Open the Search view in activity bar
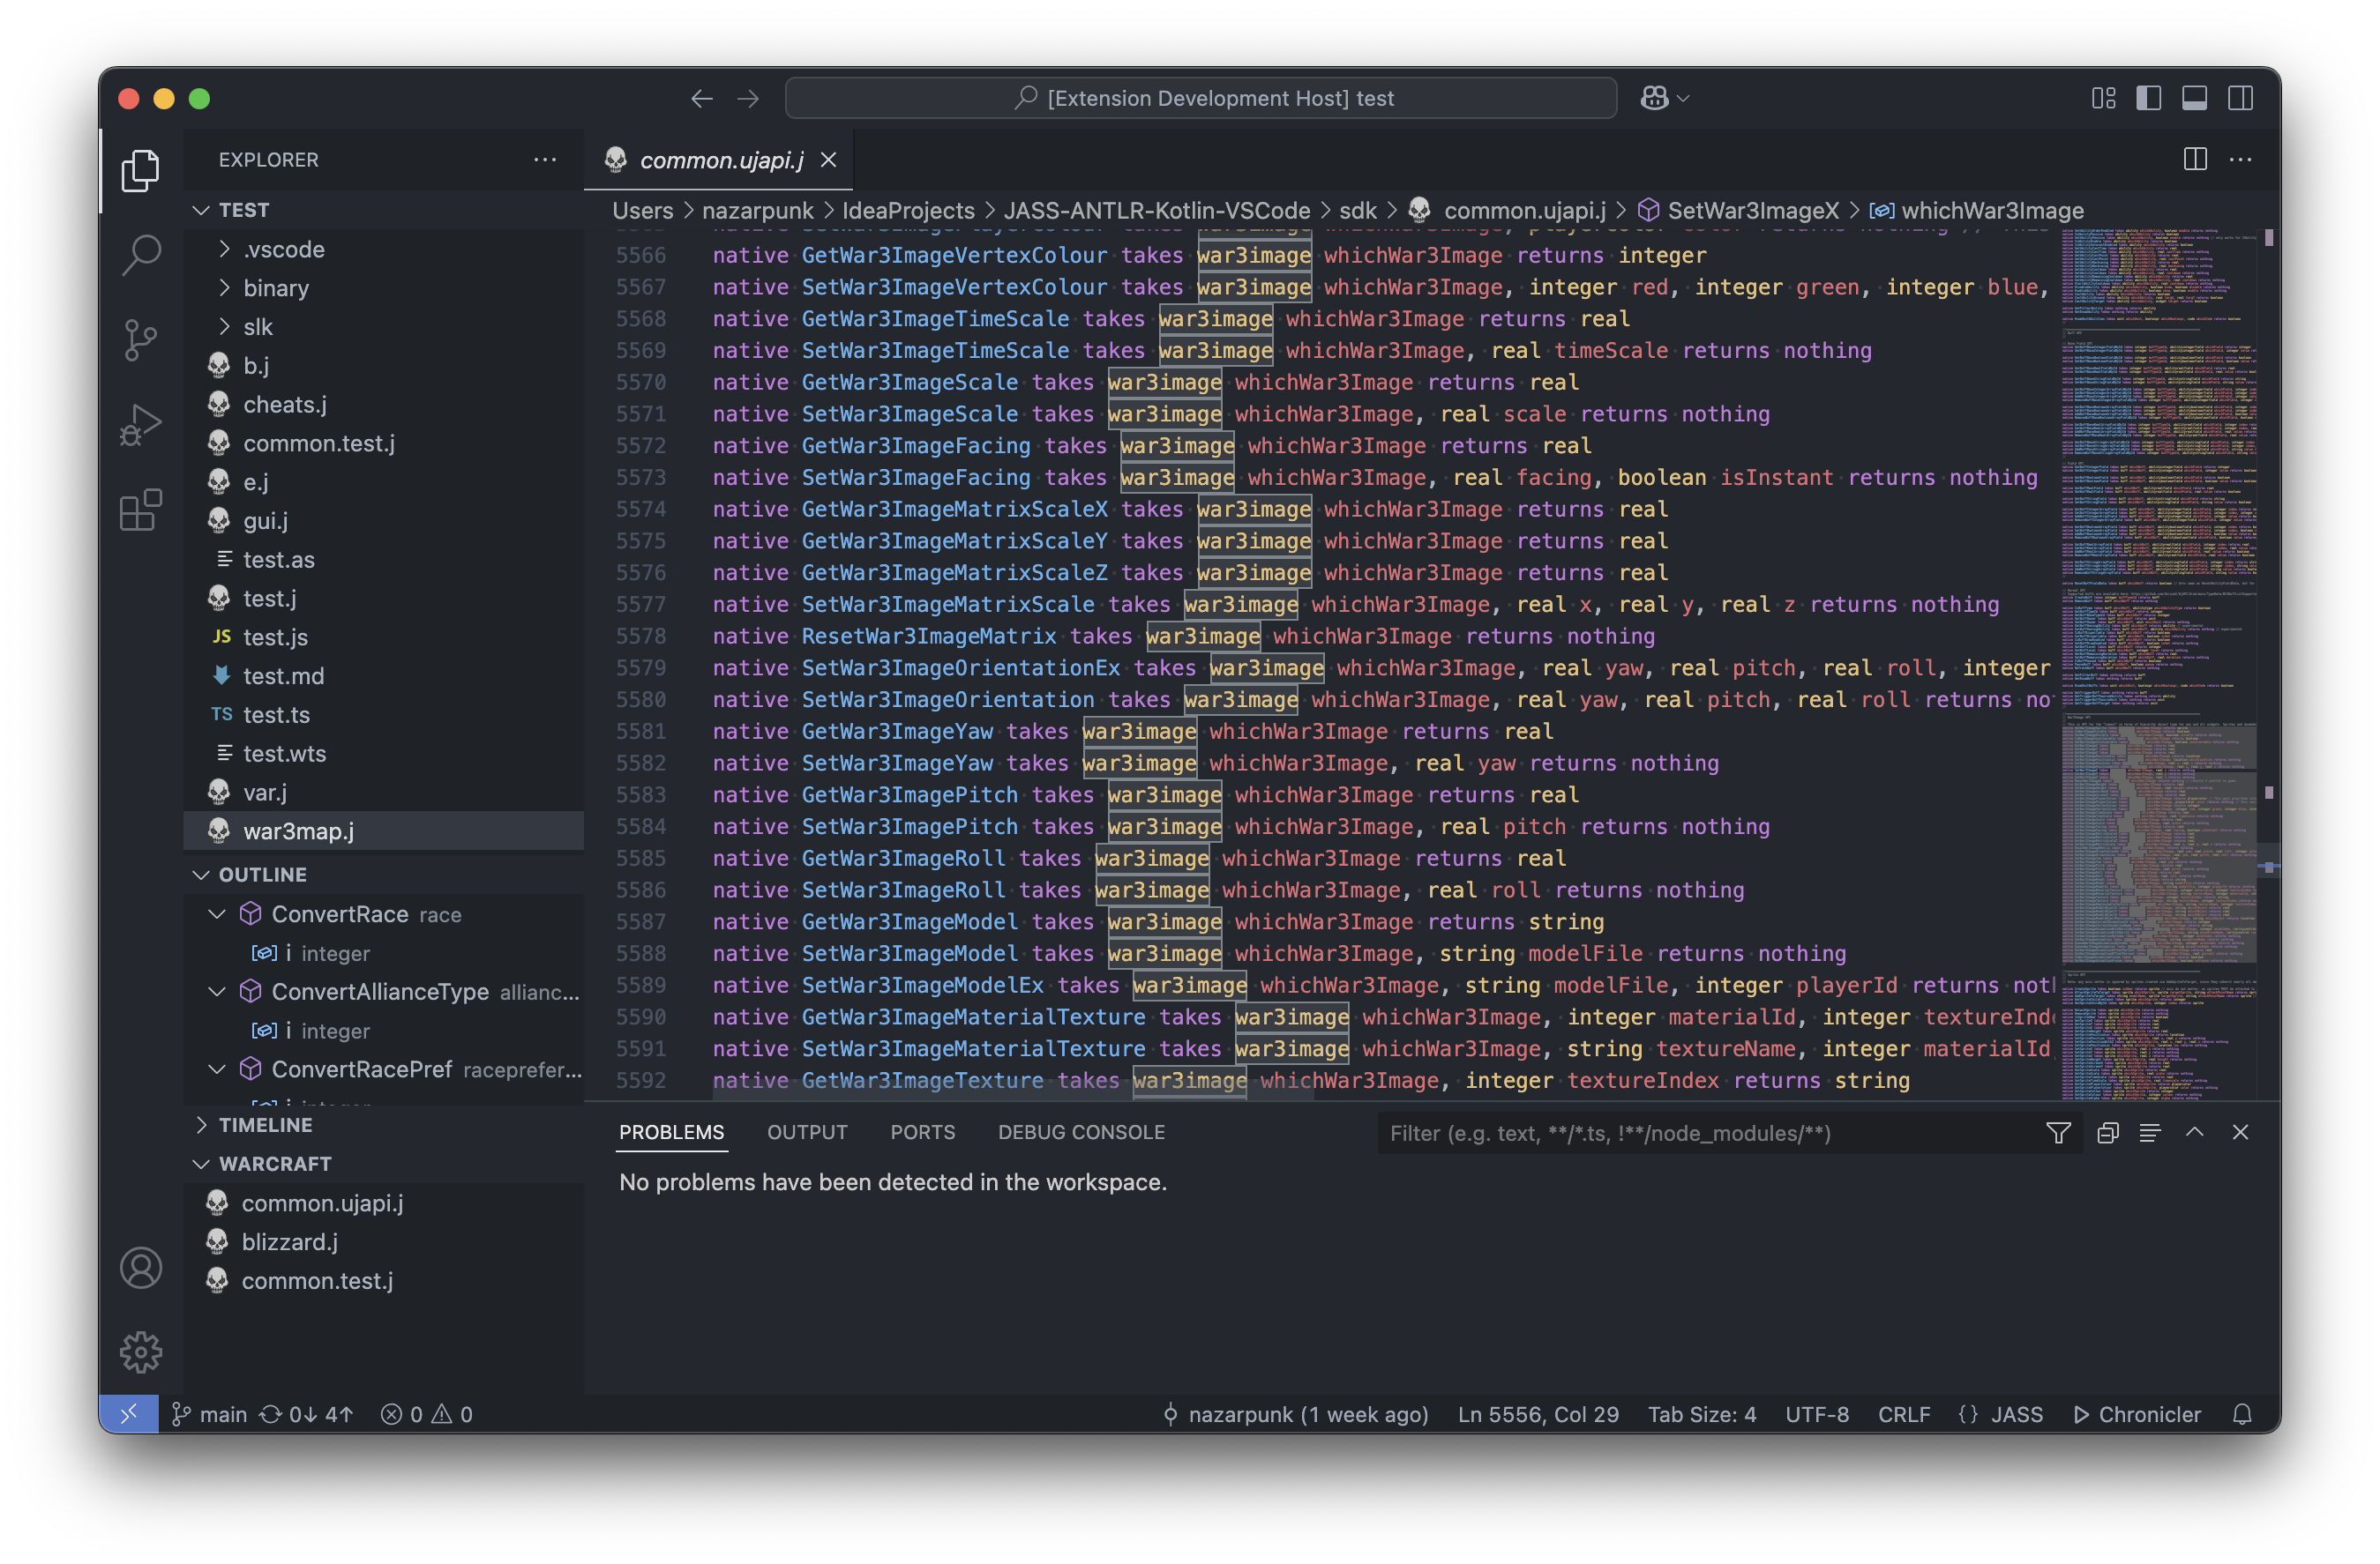The height and width of the screenshot is (1564, 2380). (141, 255)
